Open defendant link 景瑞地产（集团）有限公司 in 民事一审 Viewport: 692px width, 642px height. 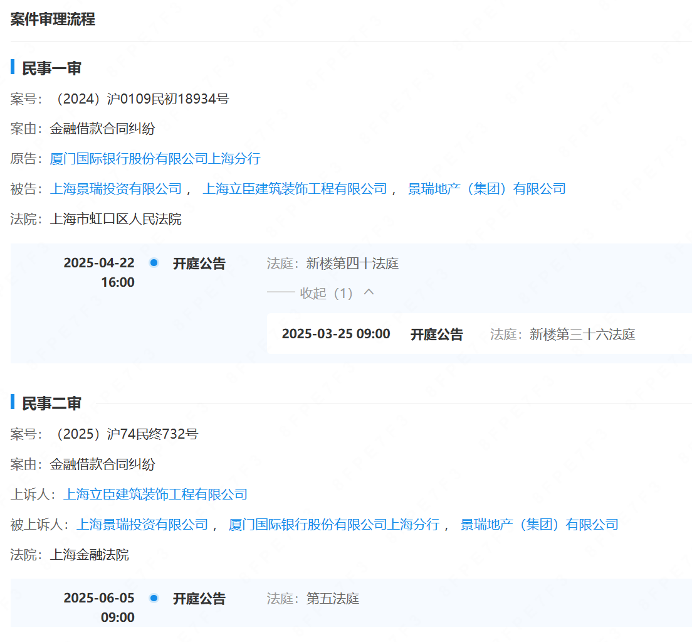486,189
